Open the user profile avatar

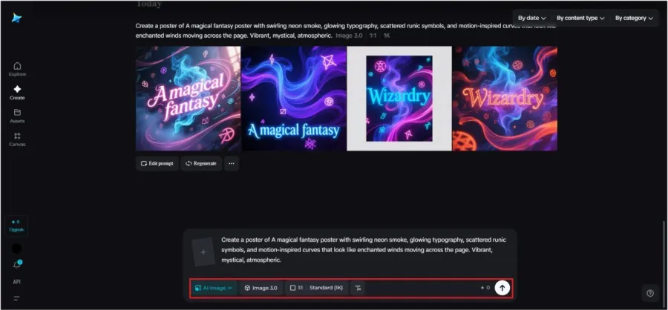[x=17, y=248]
